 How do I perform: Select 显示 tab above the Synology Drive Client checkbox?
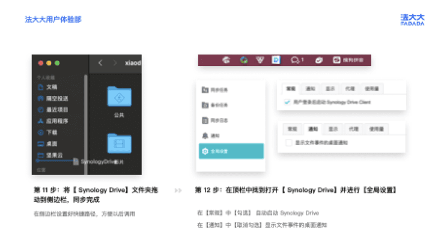pyautogui.click(x=330, y=89)
